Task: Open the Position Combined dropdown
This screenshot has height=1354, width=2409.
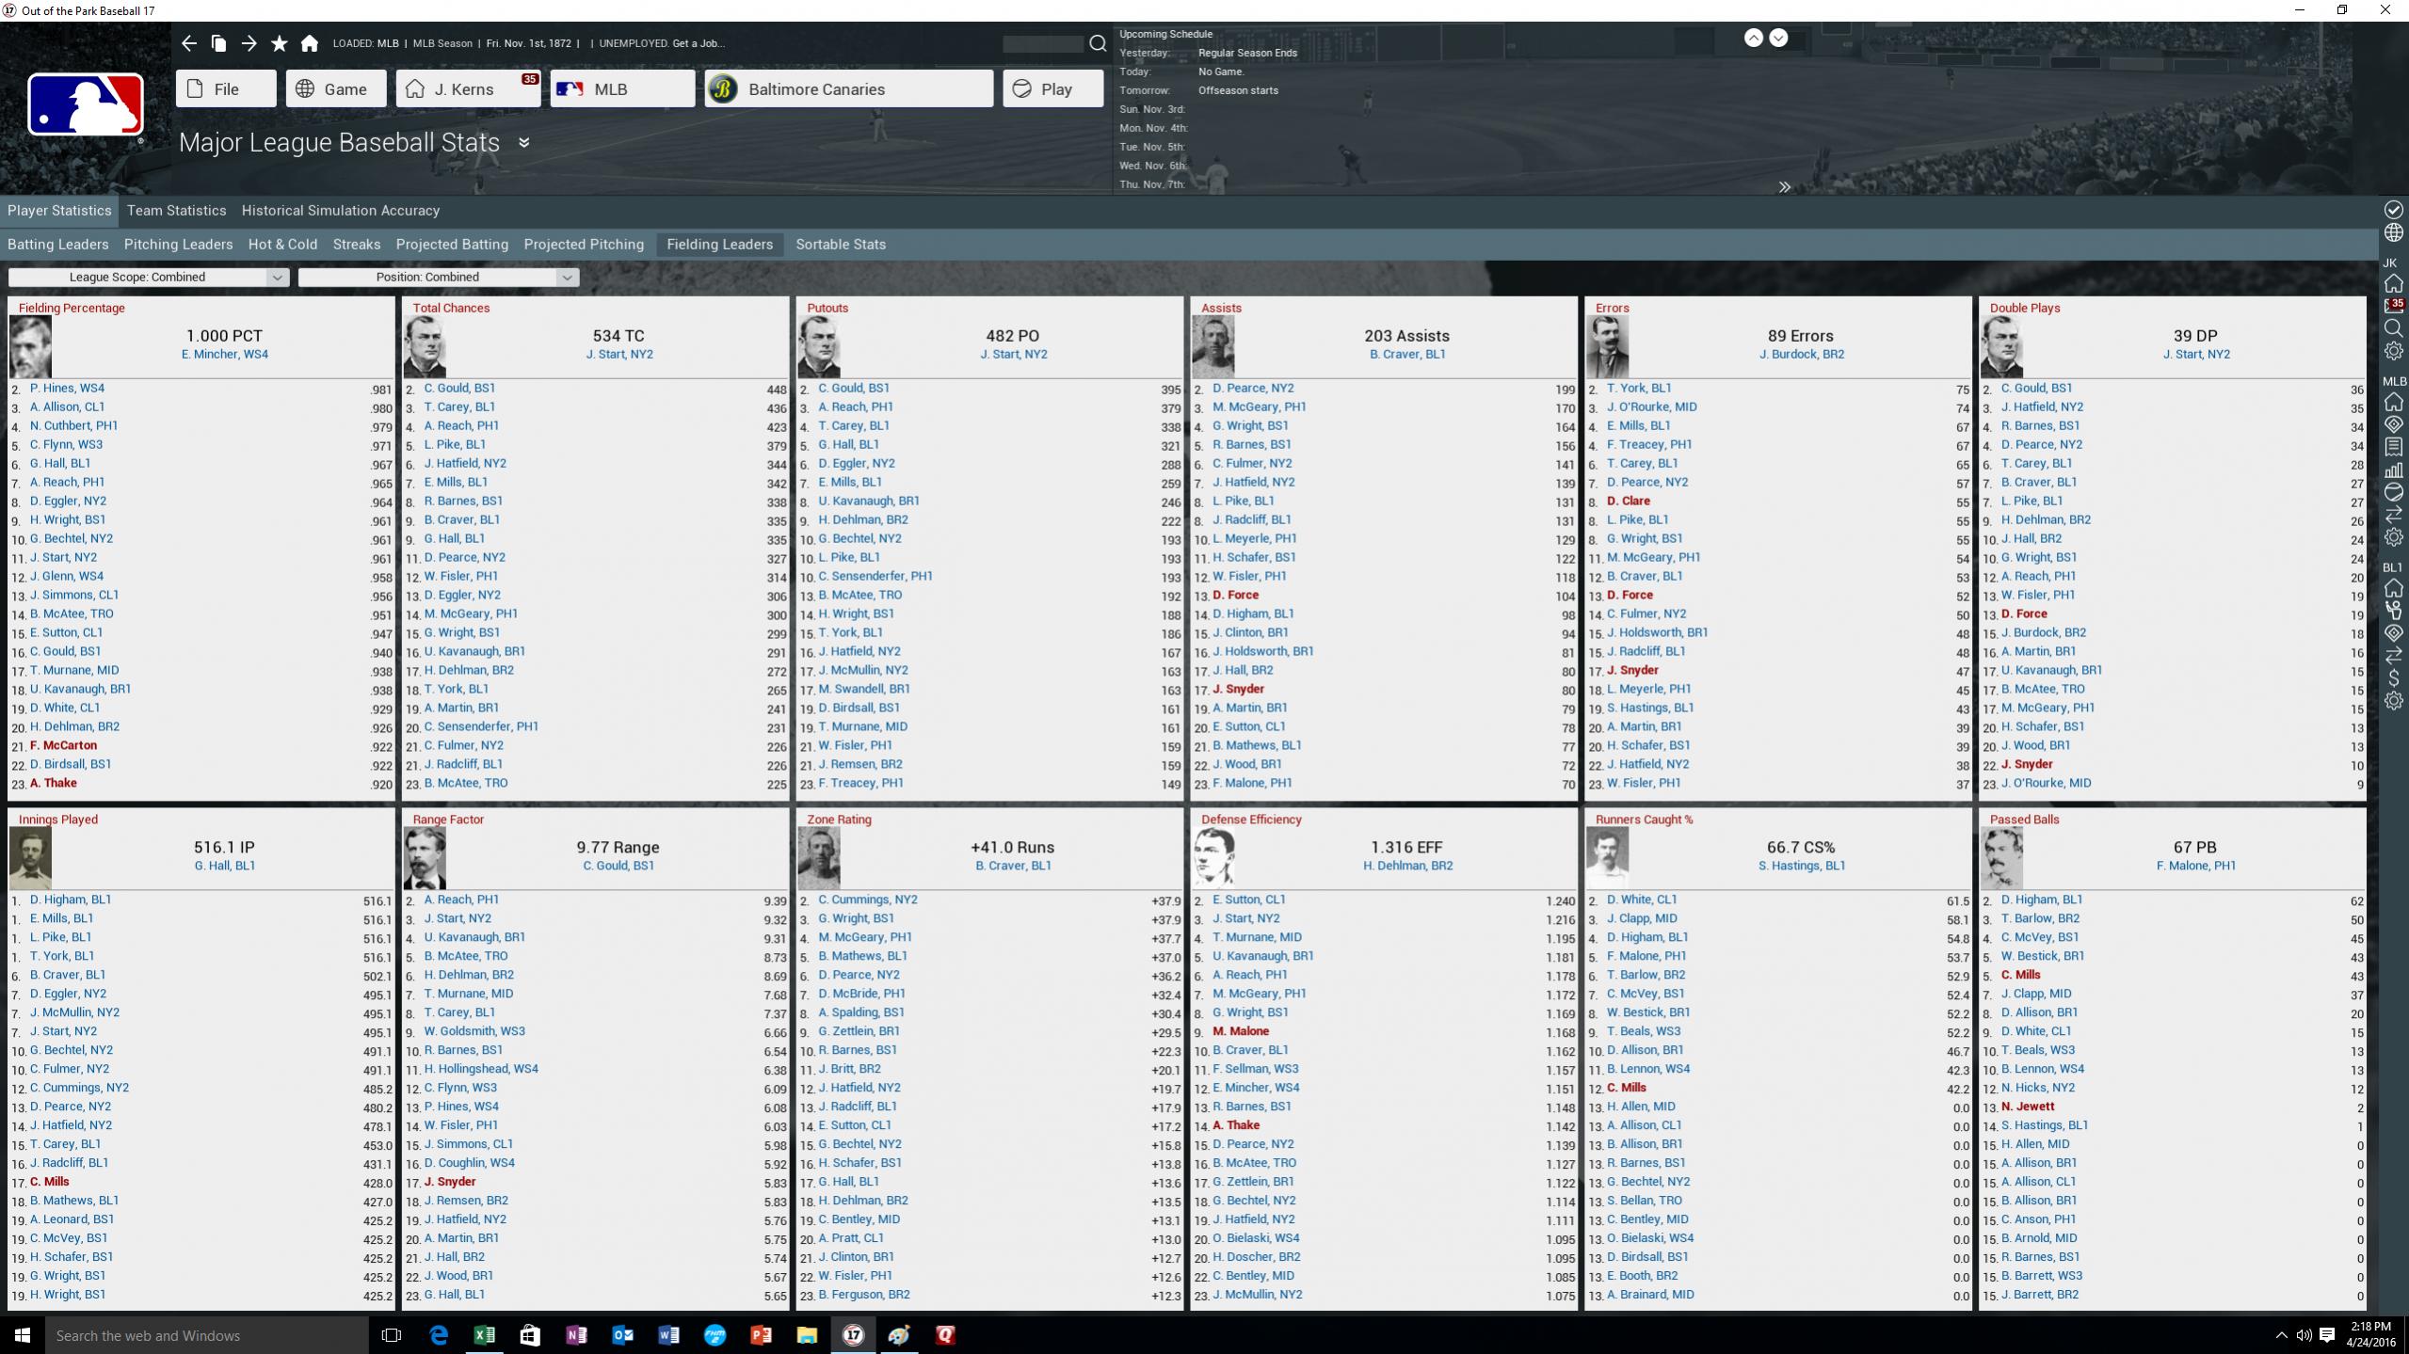Action: (x=438, y=277)
